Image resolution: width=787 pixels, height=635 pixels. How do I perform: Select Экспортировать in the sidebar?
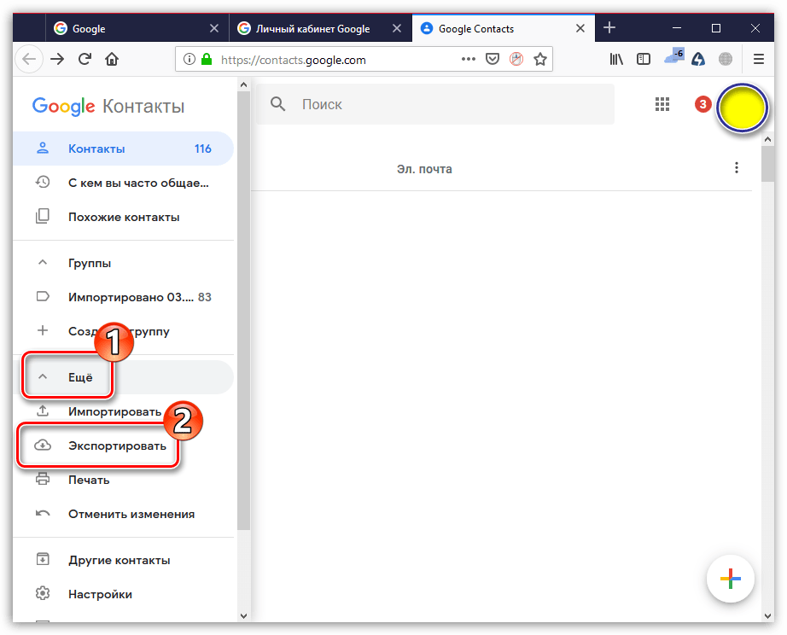[118, 446]
